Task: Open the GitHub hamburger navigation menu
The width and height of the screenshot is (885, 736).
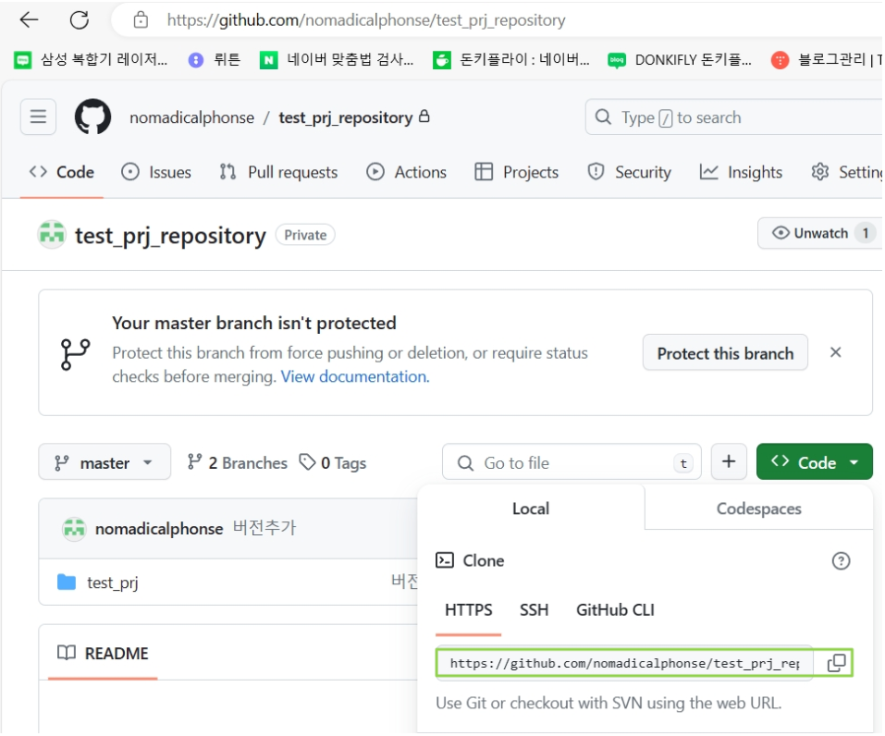Action: tap(39, 117)
